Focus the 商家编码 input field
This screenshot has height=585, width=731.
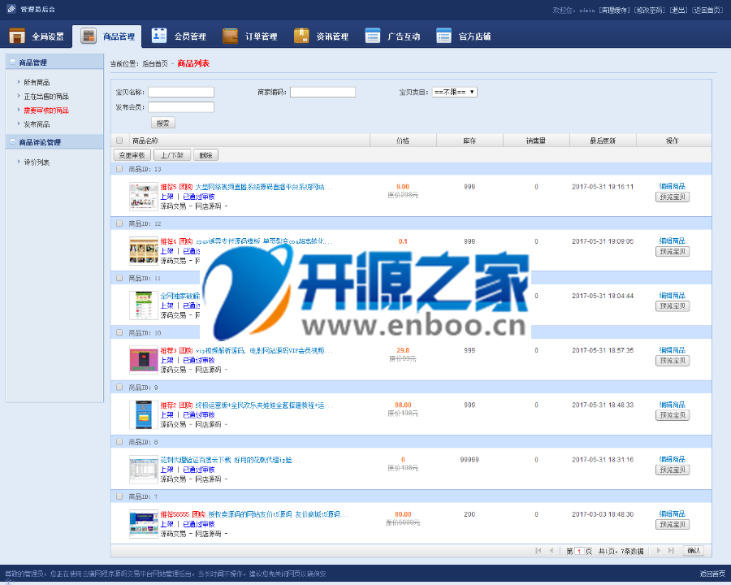tap(322, 92)
